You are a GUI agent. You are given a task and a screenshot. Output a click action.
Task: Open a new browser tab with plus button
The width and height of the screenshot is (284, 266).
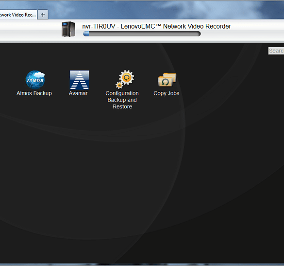pos(43,15)
